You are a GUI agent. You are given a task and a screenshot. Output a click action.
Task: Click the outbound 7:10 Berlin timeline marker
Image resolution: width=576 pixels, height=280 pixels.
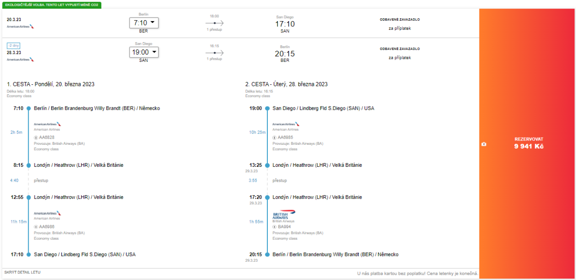[29, 108]
